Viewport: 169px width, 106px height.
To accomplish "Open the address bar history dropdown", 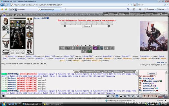I will pyautogui.click(x=129, y=5).
